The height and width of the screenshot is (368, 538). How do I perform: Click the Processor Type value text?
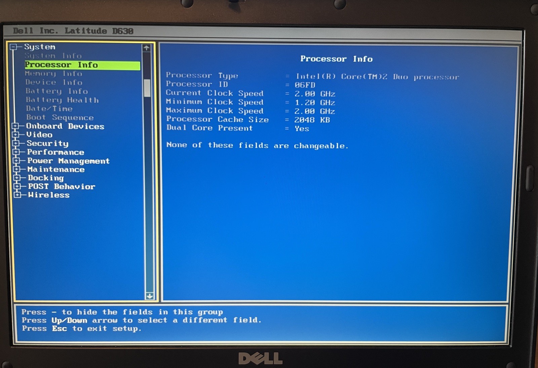click(377, 77)
